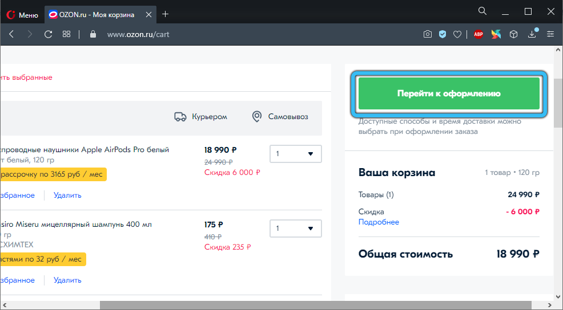Click the Перейти к оформлению button
563x310 pixels.
tap(449, 93)
